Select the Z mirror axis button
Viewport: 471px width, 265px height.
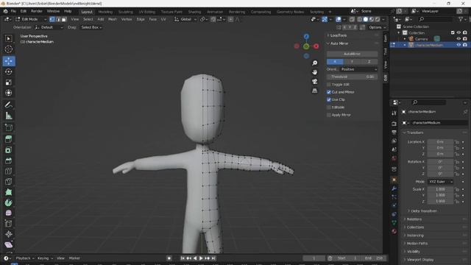[x=369, y=62]
